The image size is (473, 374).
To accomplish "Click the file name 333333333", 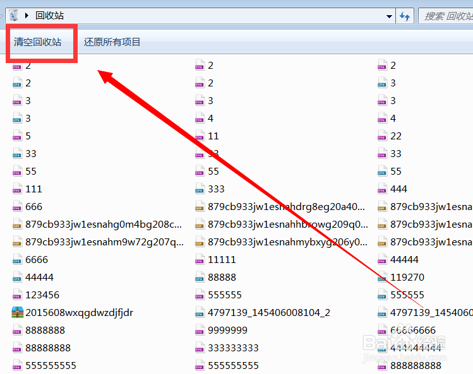I will pos(233,348).
